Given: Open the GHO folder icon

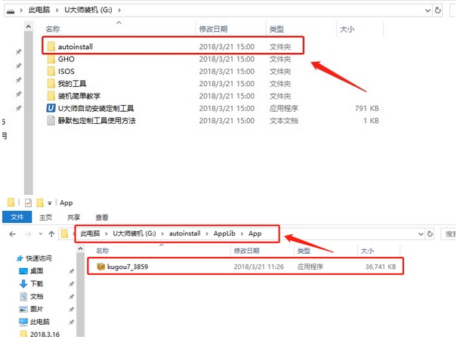Looking at the screenshot, I should pos(51,59).
